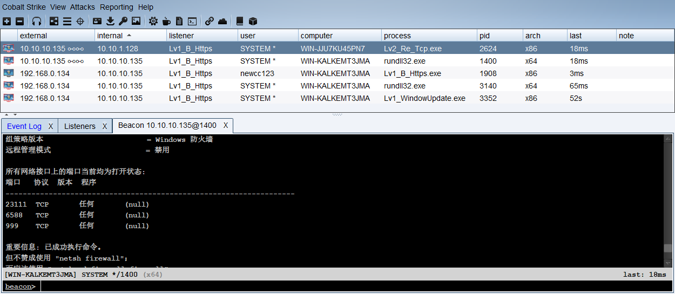The width and height of the screenshot is (675, 294).
Task: Click the beacon command input field
Action: [x=356, y=286]
